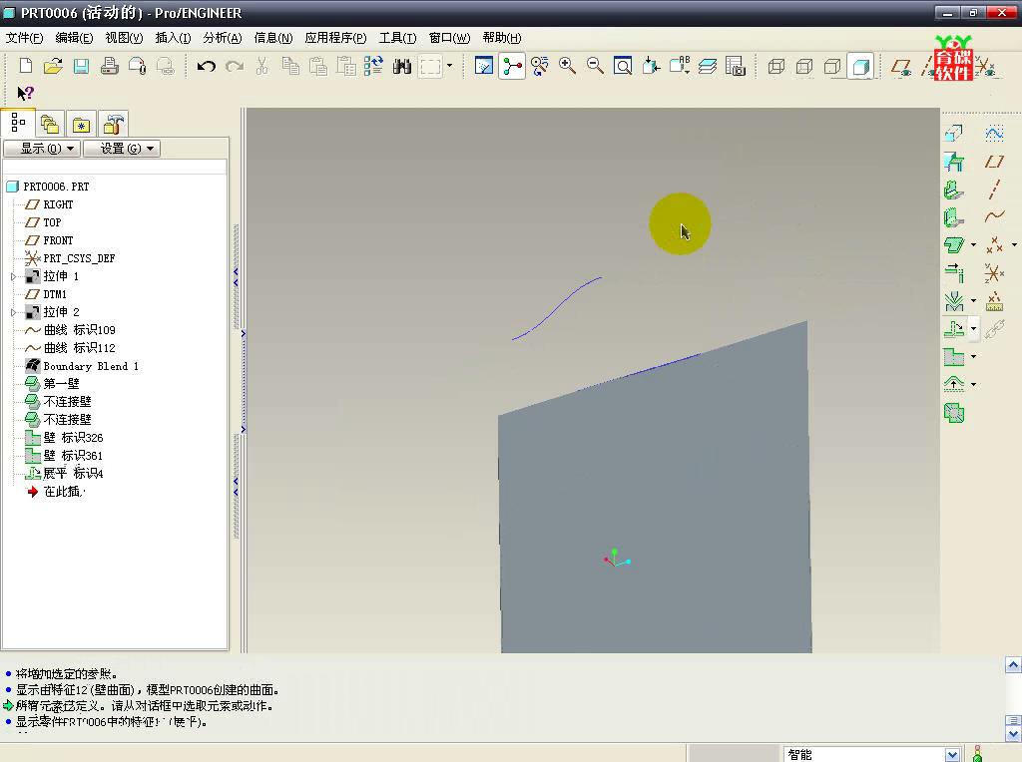Screen dimensions: 1022x762
Task: Click the Datum Curve tool
Action: 994,216
